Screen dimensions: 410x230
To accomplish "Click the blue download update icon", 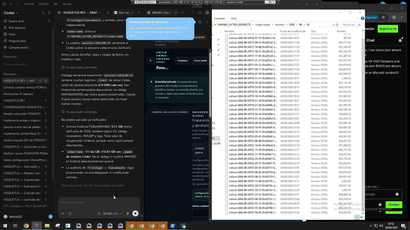I will [50, 217].
